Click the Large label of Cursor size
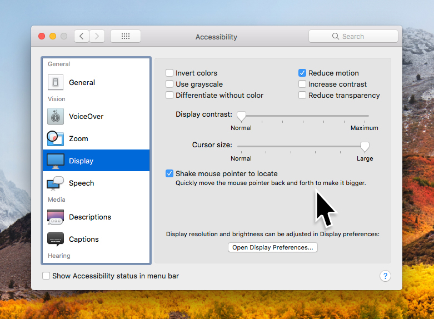 (365, 159)
